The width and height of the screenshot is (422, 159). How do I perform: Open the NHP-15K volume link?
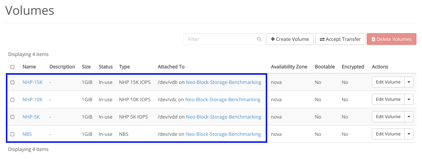[32, 82]
